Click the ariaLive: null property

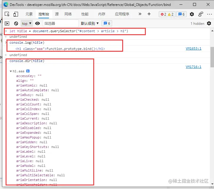click(x=30, y=161)
